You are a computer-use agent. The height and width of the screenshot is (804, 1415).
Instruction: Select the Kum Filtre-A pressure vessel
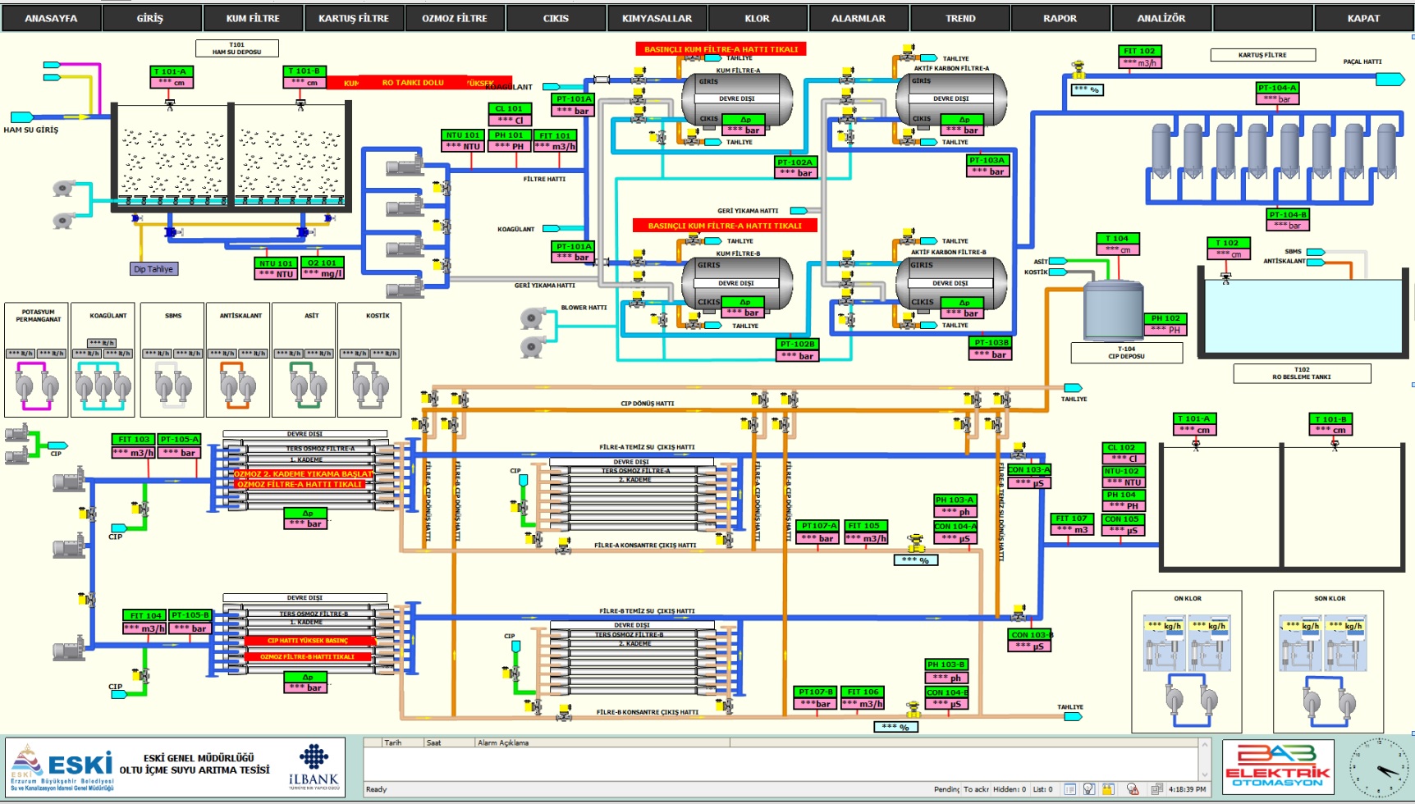[x=736, y=98]
